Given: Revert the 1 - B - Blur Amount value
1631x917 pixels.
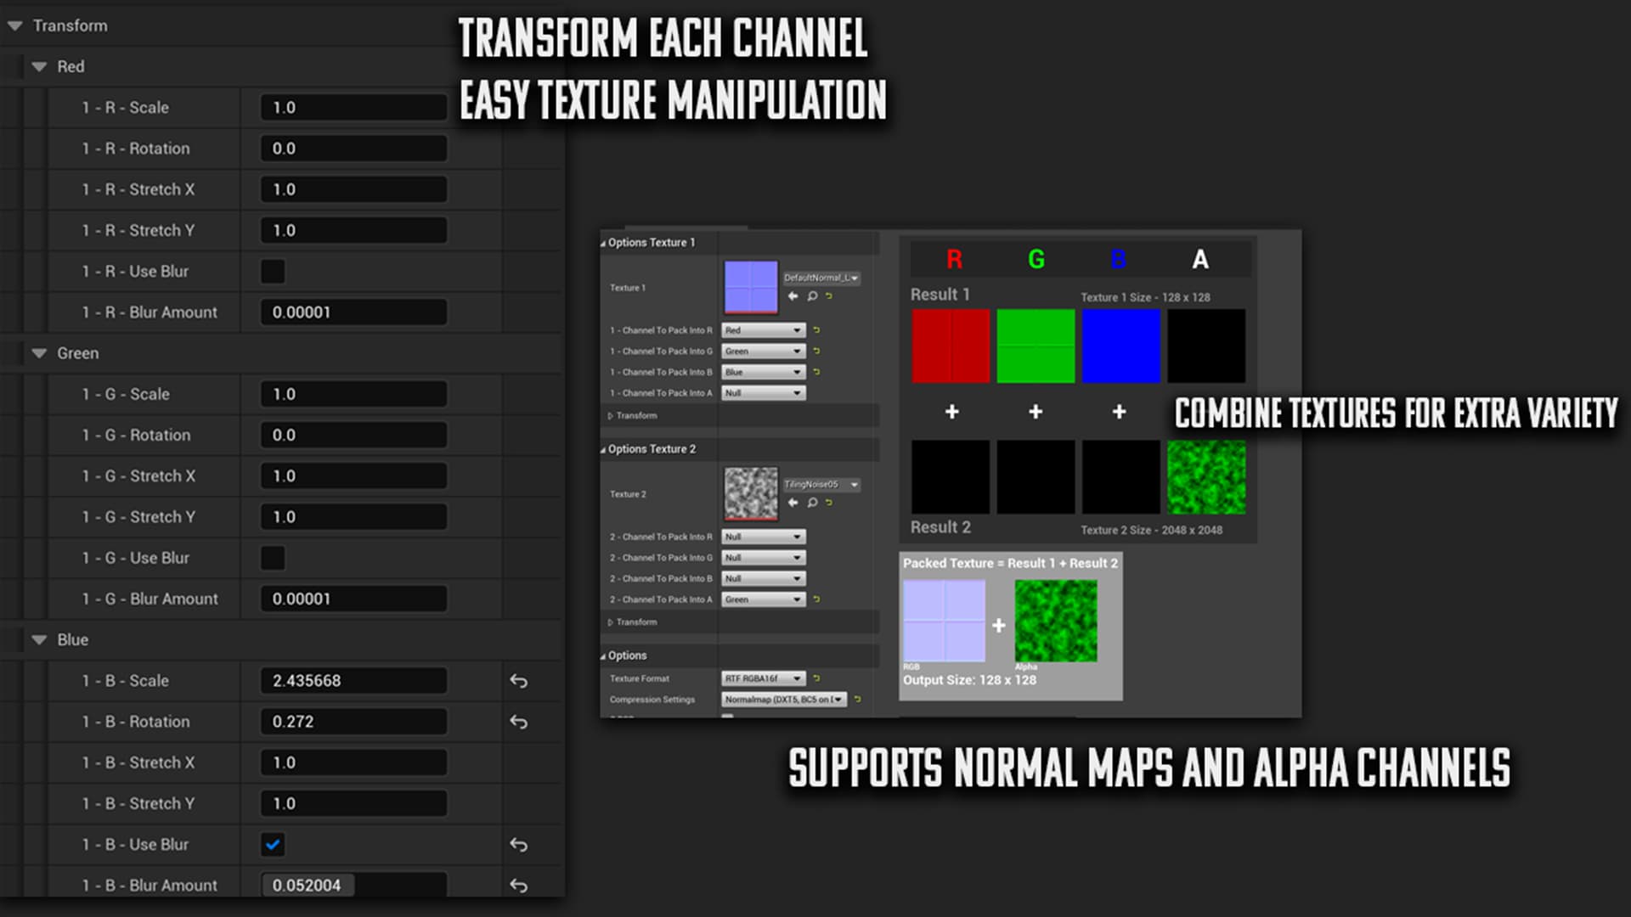Looking at the screenshot, I should (x=520, y=885).
